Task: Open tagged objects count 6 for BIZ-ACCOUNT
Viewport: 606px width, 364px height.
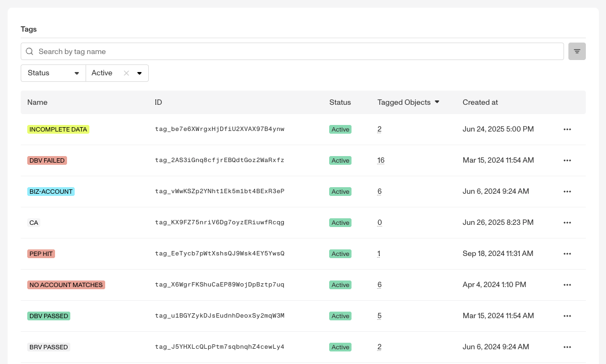Action: click(379, 192)
